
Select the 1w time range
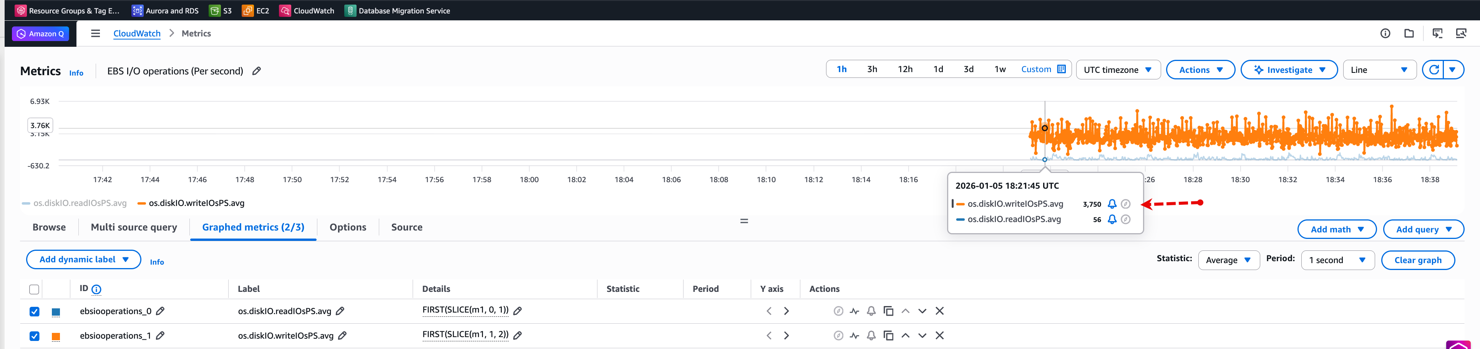point(1000,69)
